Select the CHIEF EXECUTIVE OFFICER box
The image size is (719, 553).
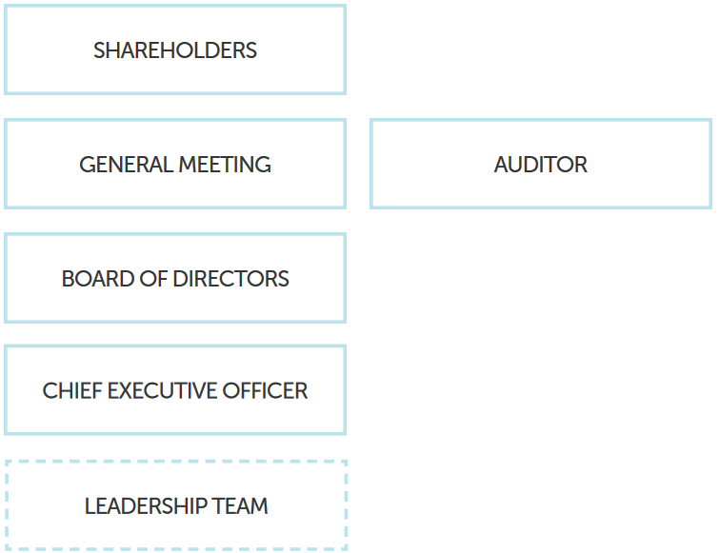tap(175, 390)
